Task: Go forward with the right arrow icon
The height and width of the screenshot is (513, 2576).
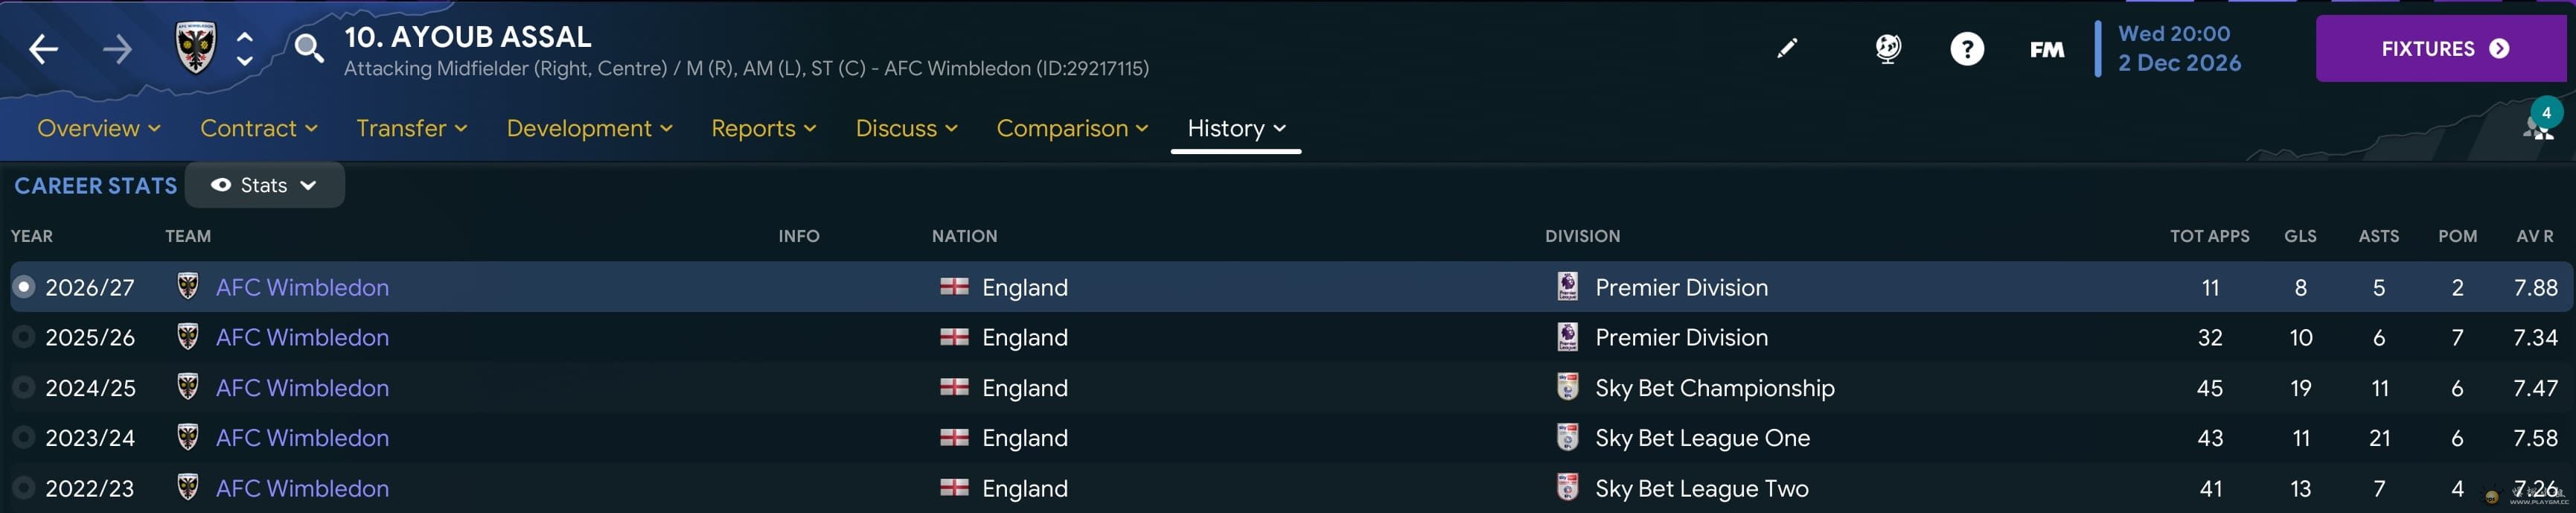Action: tap(117, 49)
